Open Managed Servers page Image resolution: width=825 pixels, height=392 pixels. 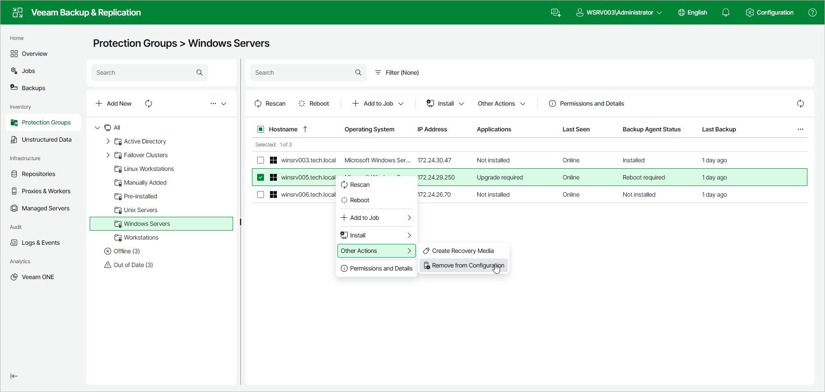(43, 208)
